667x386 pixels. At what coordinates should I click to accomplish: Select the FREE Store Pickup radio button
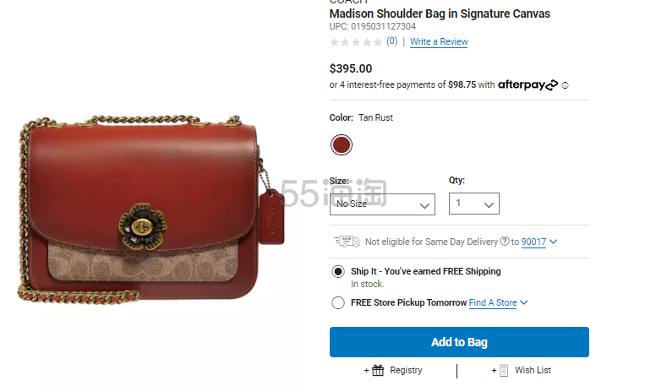click(x=338, y=302)
